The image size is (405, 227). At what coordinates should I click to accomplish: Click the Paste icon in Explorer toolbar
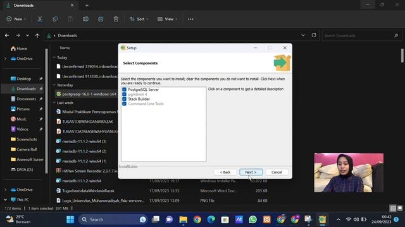70,19
